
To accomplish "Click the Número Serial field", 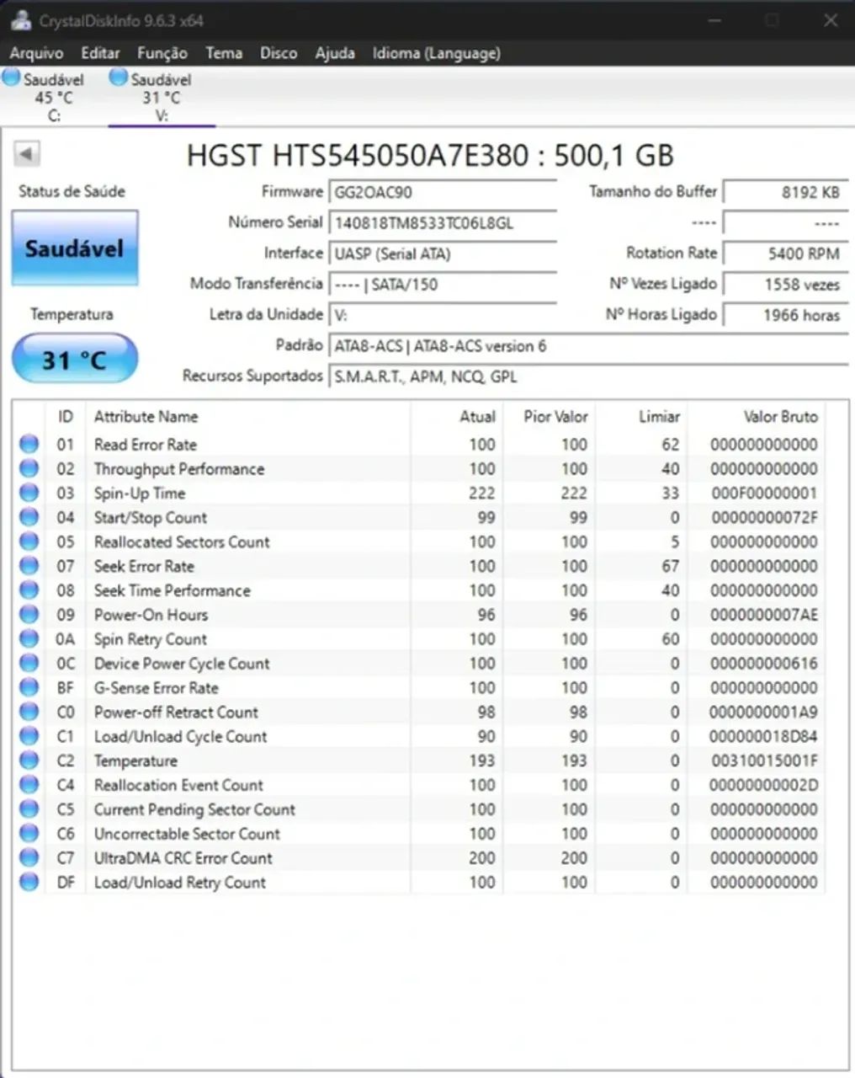I will click(443, 223).
